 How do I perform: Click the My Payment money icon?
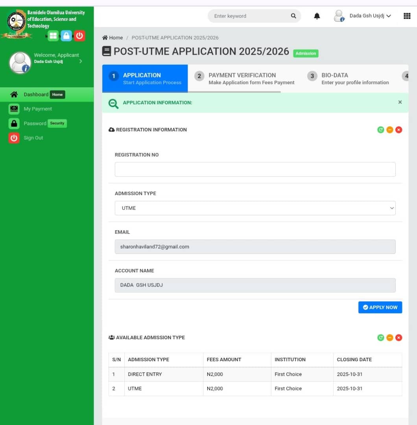14,109
